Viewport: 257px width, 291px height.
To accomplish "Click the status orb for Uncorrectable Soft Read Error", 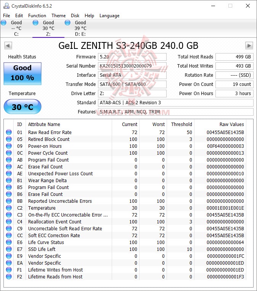I will [x=9, y=228].
